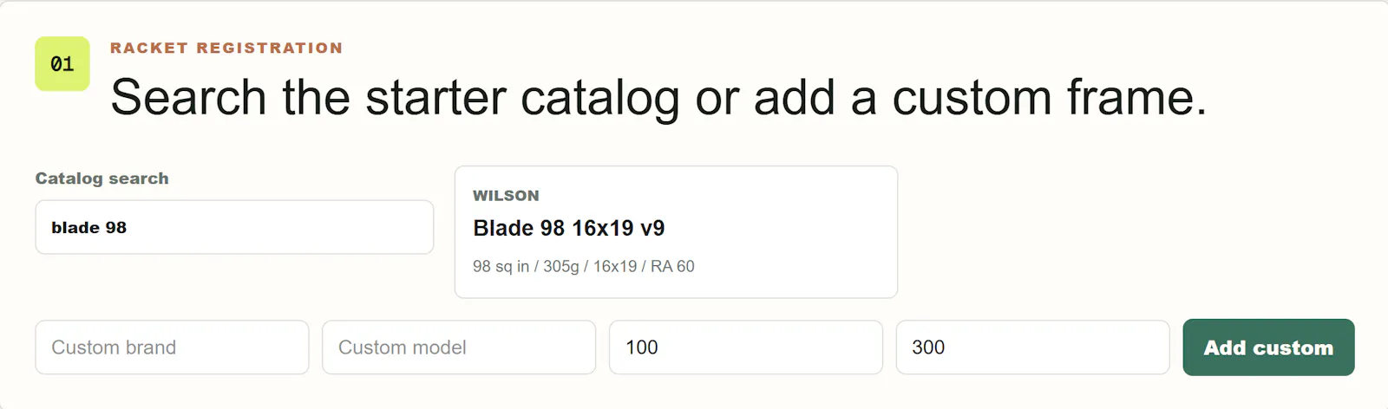Image resolution: width=1388 pixels, height=409 pixels.
Task: Click the "305g" weight spec in result
Action: click(x=560, y=266)
